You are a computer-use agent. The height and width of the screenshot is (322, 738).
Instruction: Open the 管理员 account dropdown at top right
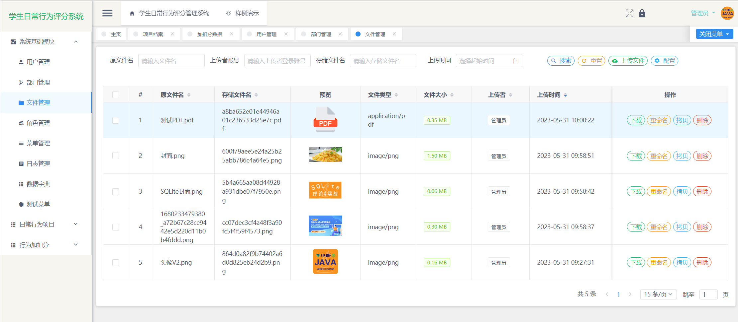pos(702,13)
